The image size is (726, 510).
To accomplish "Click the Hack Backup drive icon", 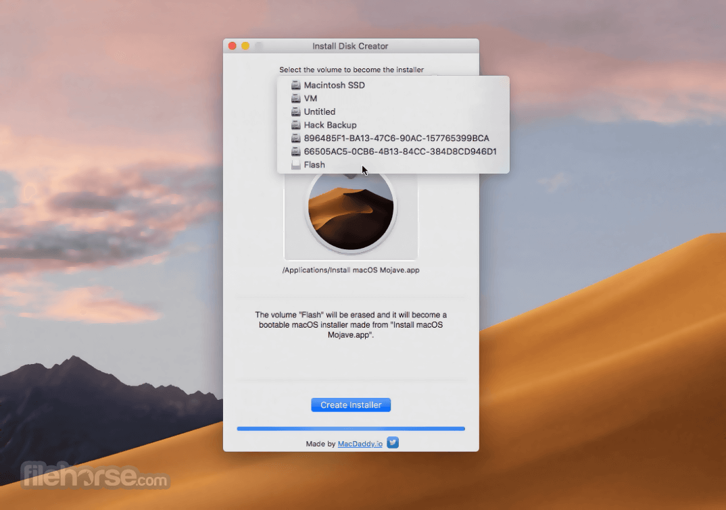I will [x=296, y=125].
